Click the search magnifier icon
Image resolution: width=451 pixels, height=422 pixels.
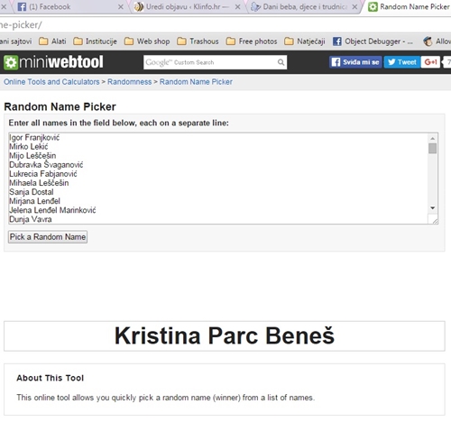click(281, 62)
